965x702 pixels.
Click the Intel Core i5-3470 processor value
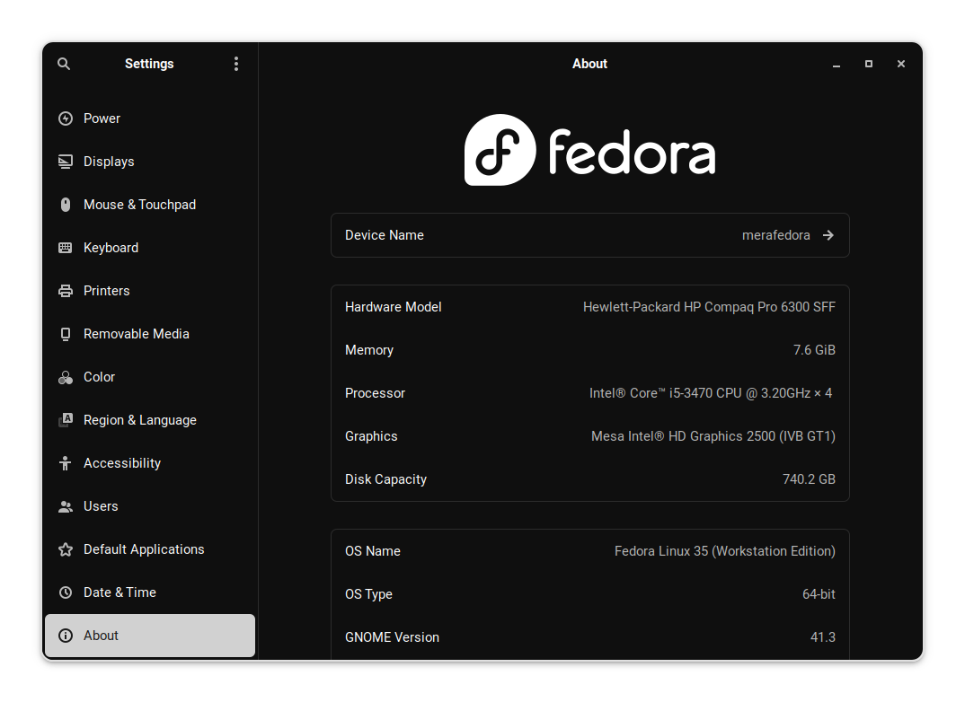[711, 393]
